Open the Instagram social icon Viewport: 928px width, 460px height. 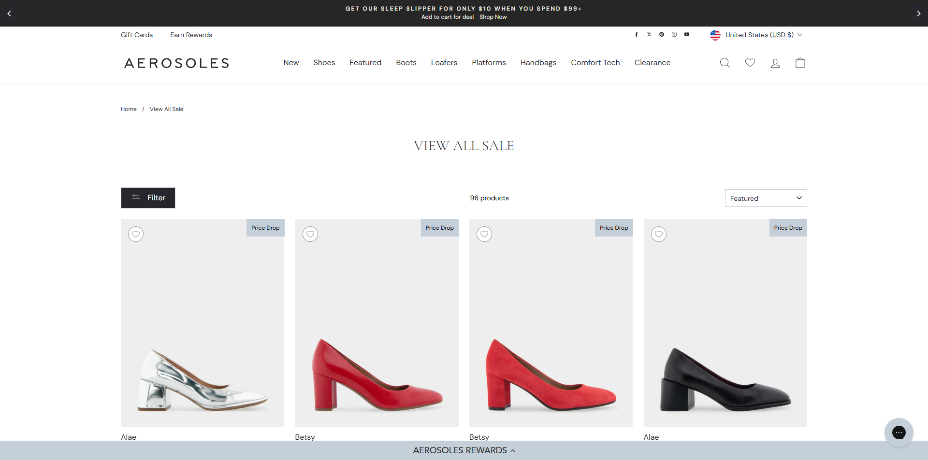674,34
